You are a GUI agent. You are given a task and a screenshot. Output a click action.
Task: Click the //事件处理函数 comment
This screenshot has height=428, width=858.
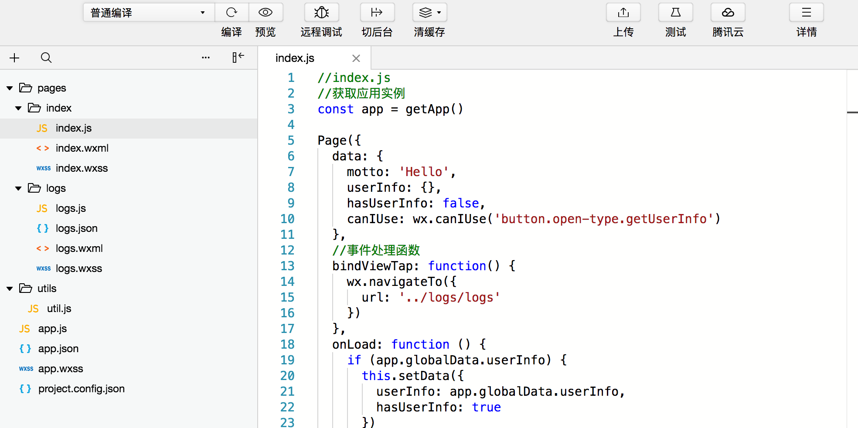(x=376, y=250)
